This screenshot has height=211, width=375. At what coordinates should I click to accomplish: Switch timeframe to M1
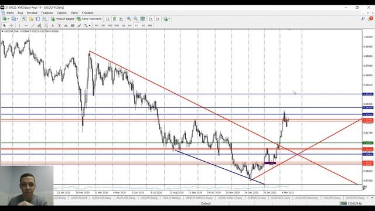pos(97,25)
